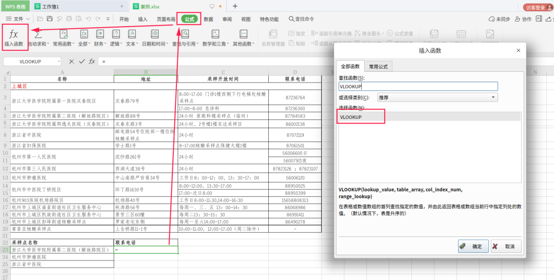
Task: Click the print preview toolbar icon
Action: pyautogui.click(x=79, y=19)
